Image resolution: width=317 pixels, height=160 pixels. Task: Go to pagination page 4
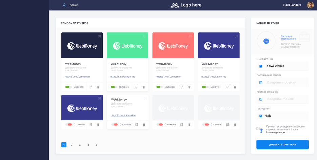(x=88, y=145)
